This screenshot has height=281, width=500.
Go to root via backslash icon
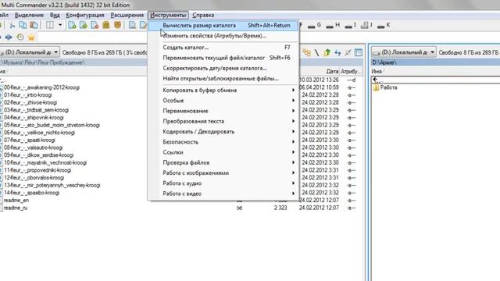[316, 52]
